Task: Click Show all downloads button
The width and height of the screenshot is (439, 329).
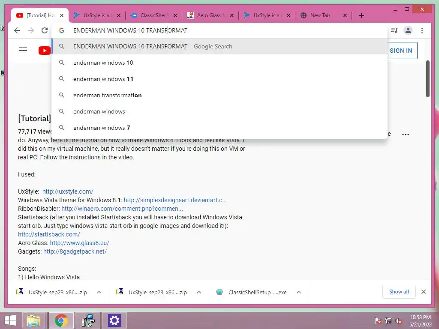Action: tap(399, 292)
